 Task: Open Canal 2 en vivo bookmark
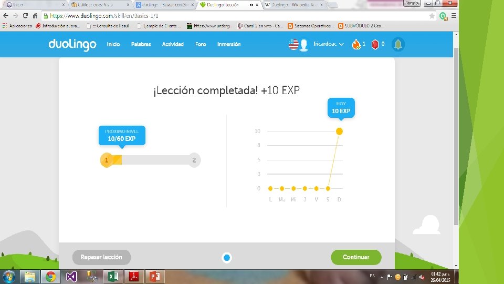(x=260, y=26)
